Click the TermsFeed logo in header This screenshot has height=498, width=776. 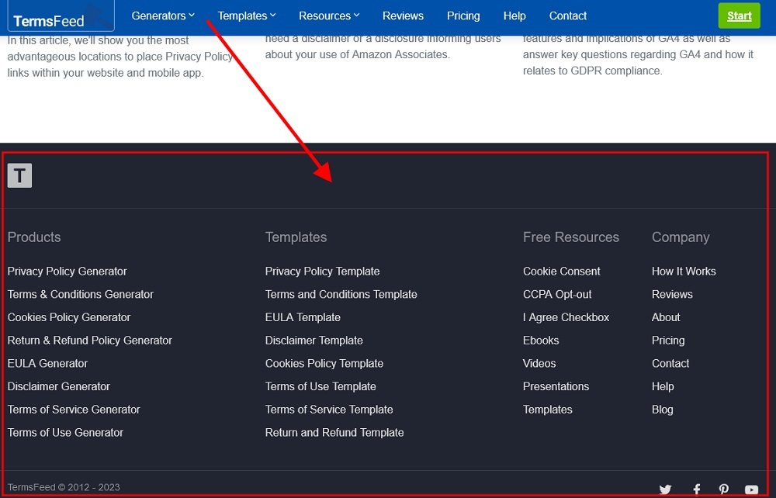pyautogui.click(x=61, y=16)
